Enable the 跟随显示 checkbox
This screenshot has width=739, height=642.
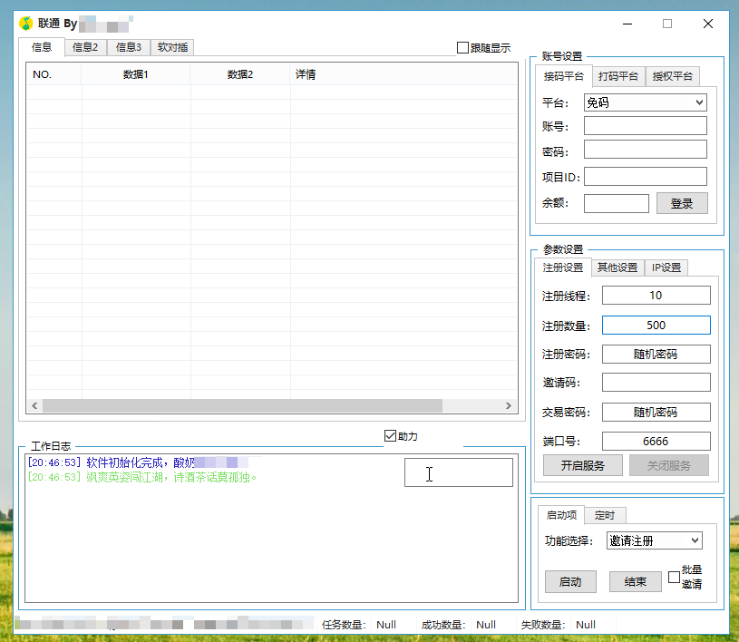[463, 48]
